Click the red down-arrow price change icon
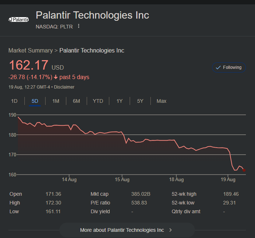255x238 pixels. 55,77
